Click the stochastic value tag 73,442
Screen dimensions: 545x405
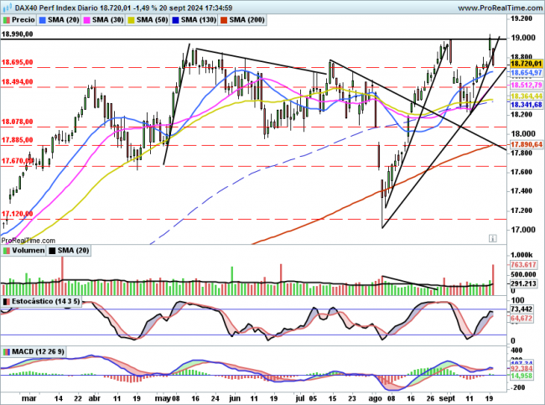pos(522,309)
